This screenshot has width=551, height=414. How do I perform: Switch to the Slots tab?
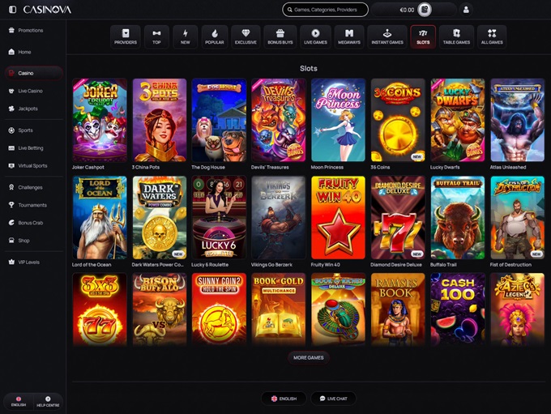pyautogui.click(x=422, y=36)
